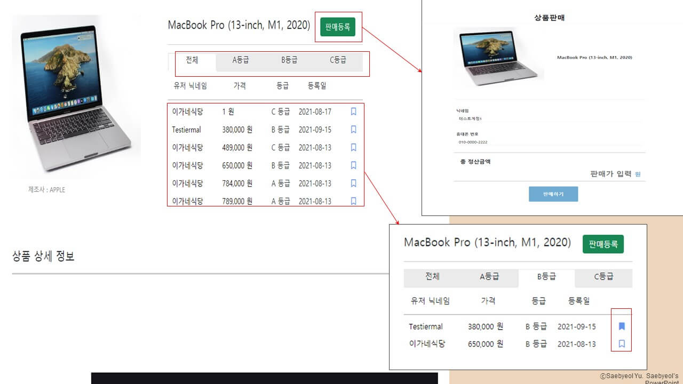Screen dimensions: 683x384
Task: Click the 등록일 column header in main list
Action: [x=317, y=86]
